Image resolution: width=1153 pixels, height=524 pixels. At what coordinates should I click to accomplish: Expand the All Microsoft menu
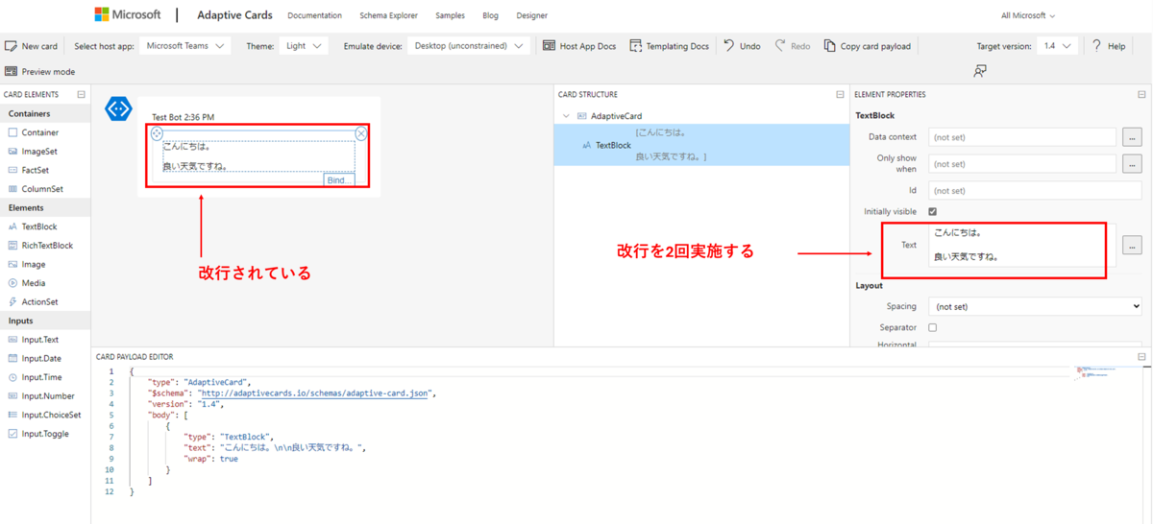click(x=1027, y=15)
